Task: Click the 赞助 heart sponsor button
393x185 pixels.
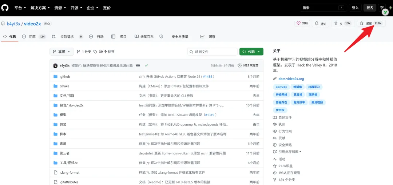Action: tap(302, 23)
